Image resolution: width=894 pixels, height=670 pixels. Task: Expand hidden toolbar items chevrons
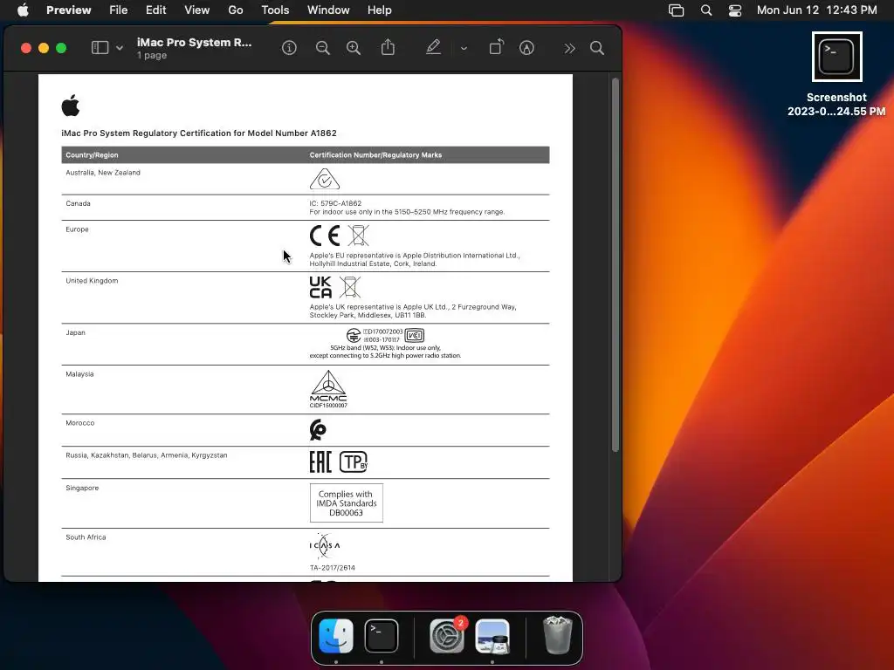pyautogui.click(x=569, y=49)
